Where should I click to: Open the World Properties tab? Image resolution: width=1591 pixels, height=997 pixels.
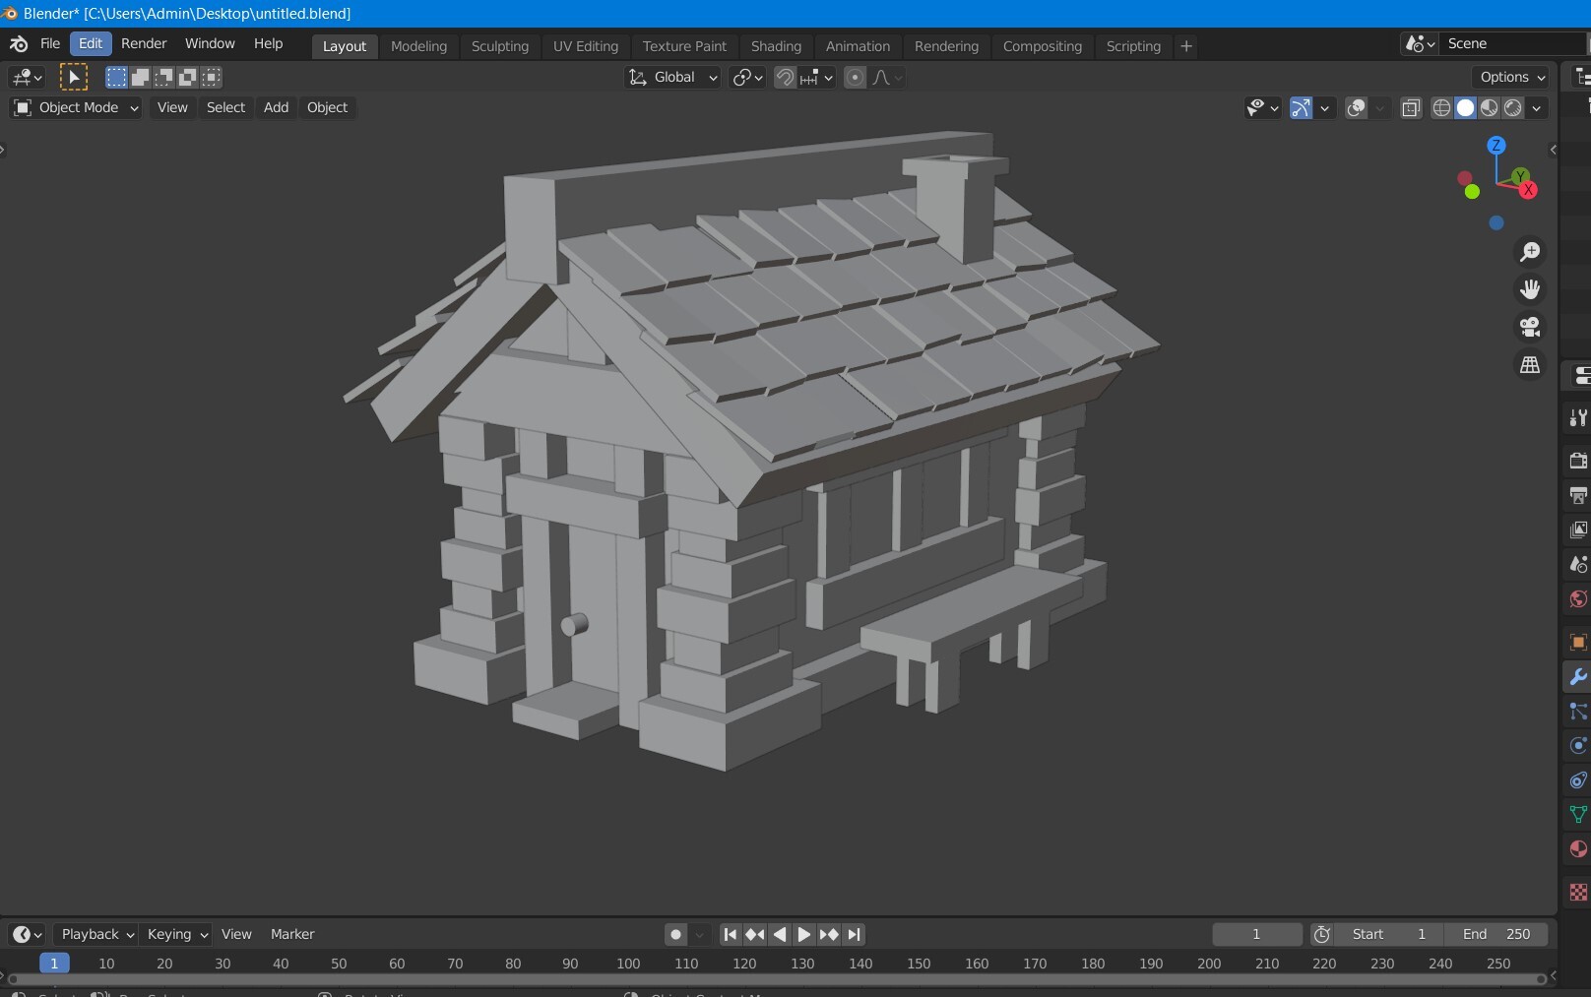pyautogui.click(x=1577, y=598)
